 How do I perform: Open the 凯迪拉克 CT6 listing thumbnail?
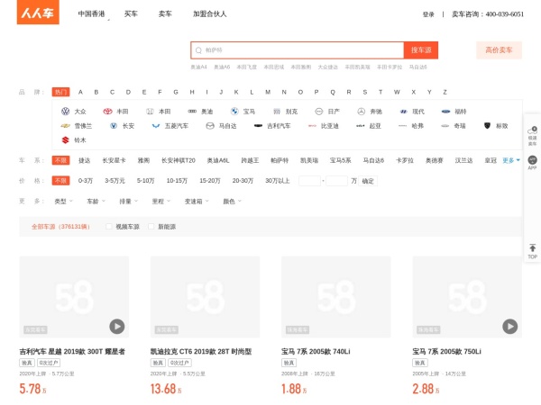pyautogui.click(x=205, y=297)
